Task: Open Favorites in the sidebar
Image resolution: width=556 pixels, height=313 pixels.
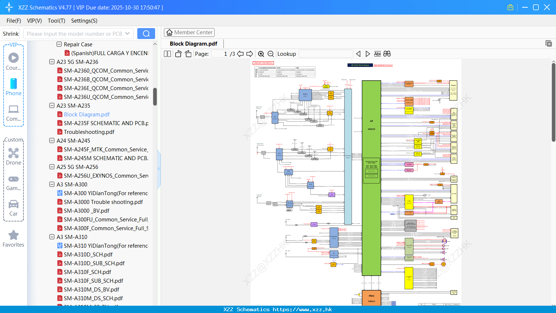Action: click(14, 239)
